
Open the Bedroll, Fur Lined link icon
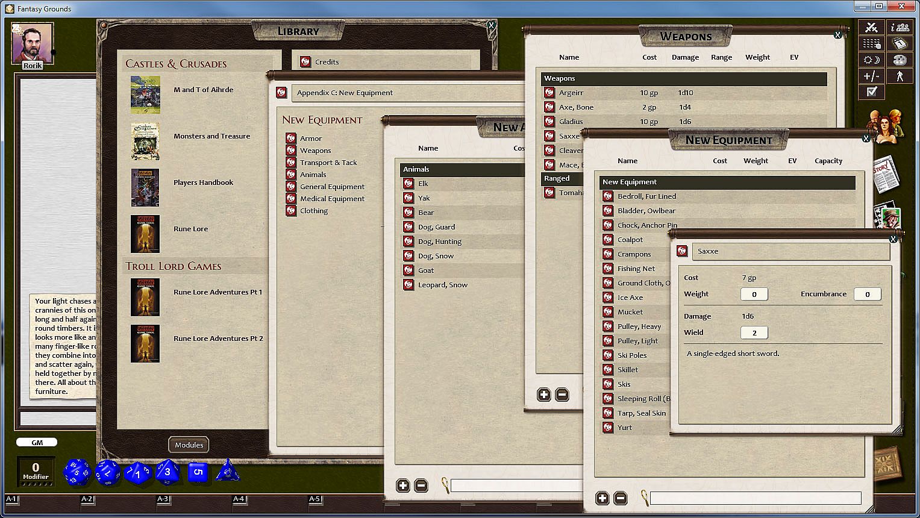(x=608, y=196)
